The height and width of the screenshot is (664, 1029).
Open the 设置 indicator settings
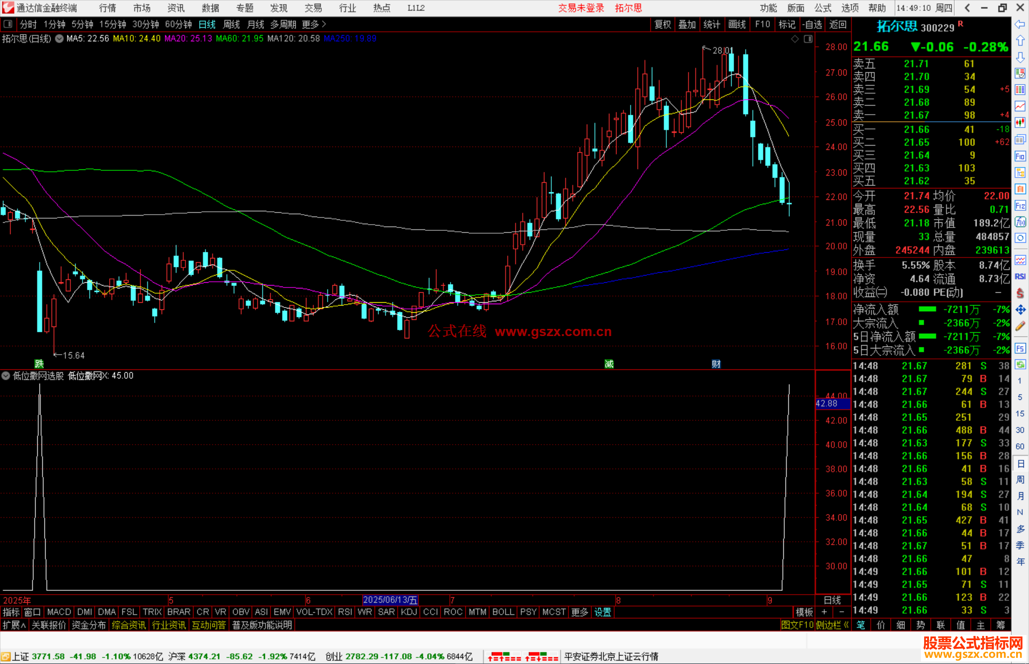(603, 612)
